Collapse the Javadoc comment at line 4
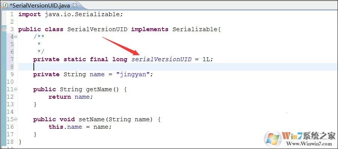 coord(16,37)
